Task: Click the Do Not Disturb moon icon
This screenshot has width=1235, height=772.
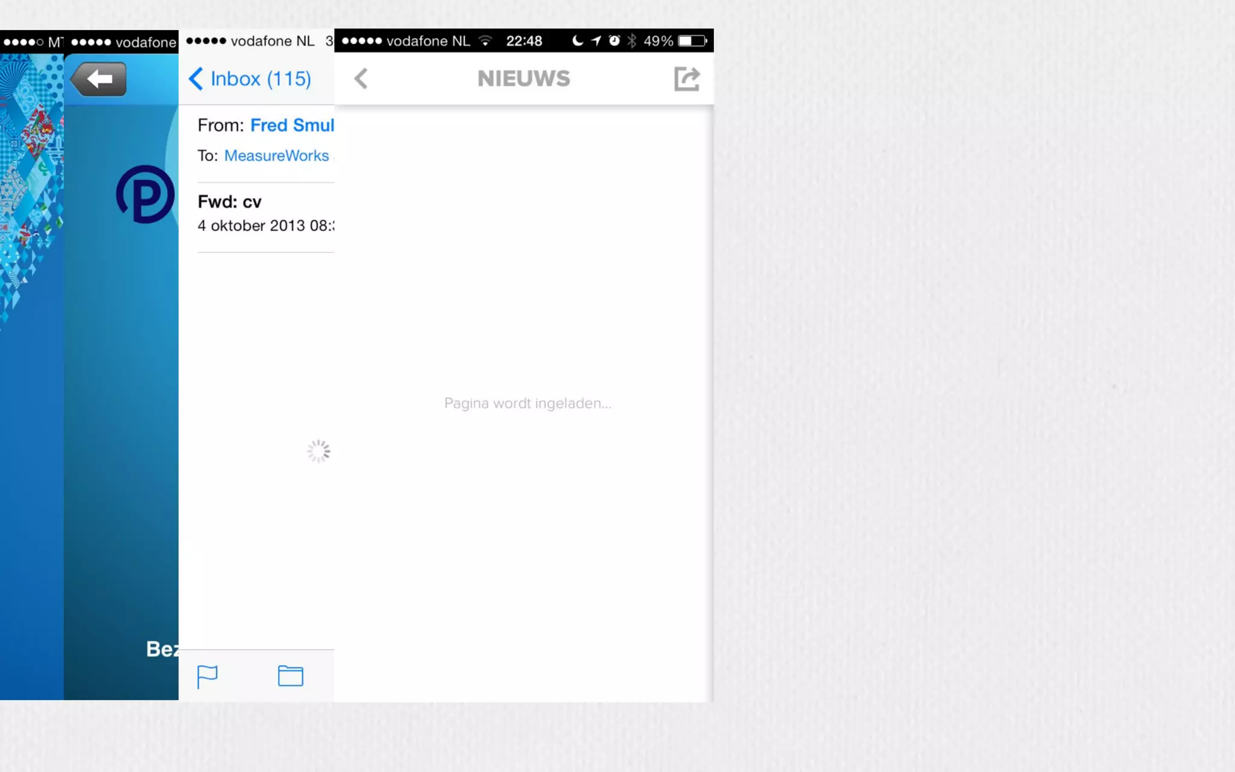Action: [x=577, y=41]
